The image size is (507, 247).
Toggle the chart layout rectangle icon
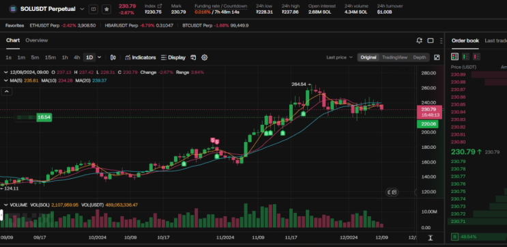click(x=431, y=41)
